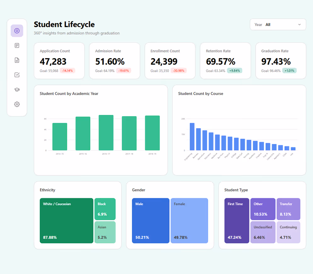Click the White / Caucasian ethnicity tile
Screen dimensions: 313x274
pos(66,221)
